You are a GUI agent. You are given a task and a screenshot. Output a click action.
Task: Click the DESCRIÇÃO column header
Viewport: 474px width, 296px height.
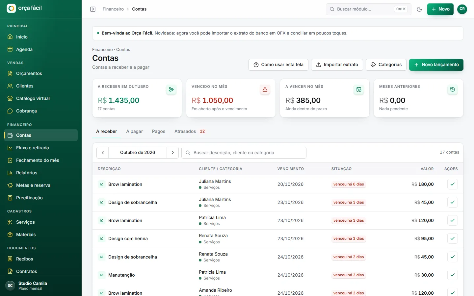[109, 169]
